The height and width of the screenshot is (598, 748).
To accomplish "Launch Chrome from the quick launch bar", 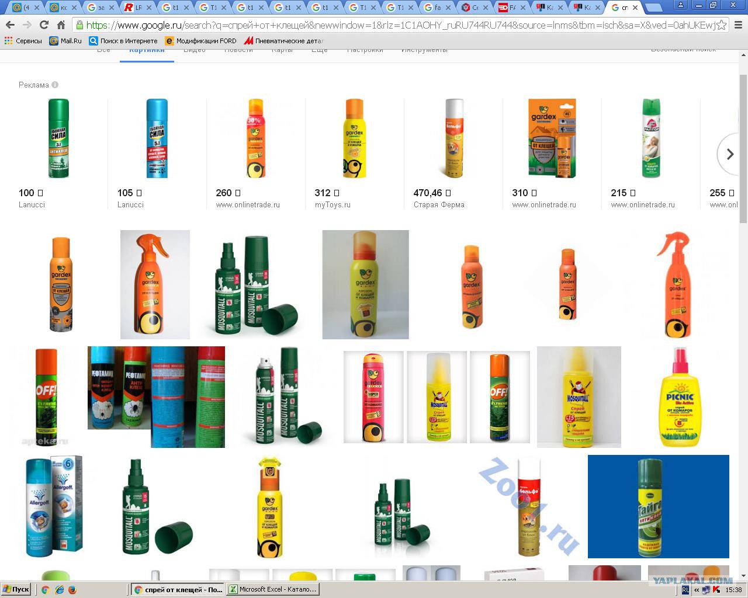I will (x=45, y=590).
